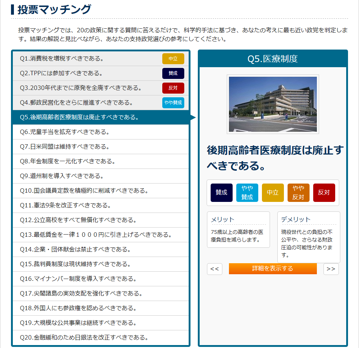359x348 pixels.
Task: Choose the 反対 answer button
Action: pyautogui.click(x=324, y=193)
